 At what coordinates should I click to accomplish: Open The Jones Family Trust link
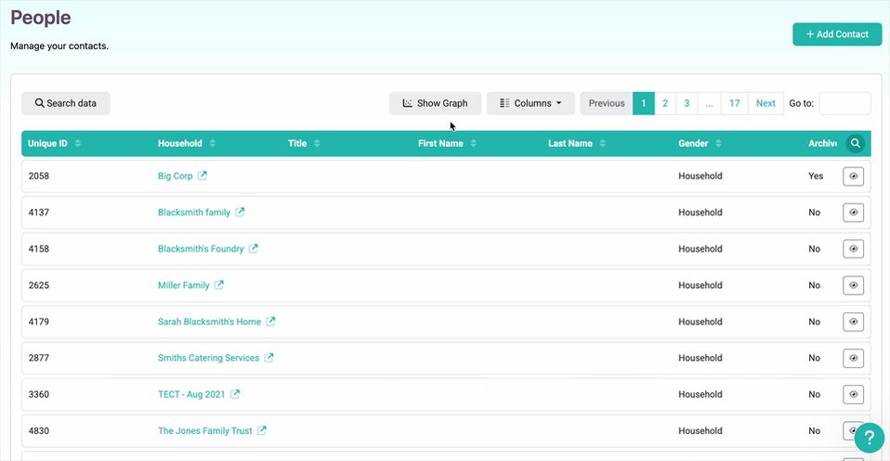click(x=205, y=430)
